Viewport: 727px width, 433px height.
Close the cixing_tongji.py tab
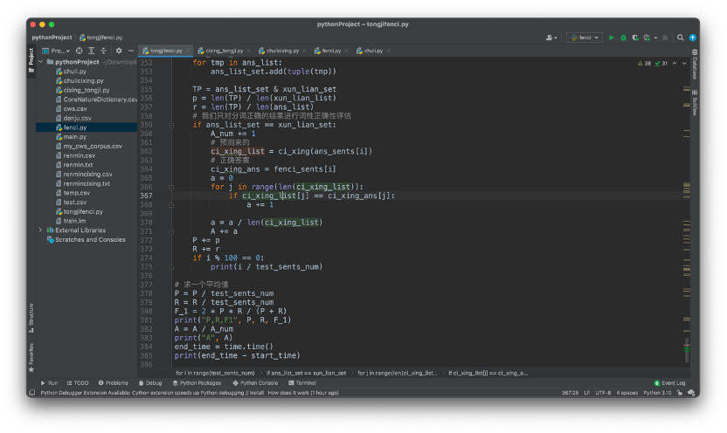(248, 51)
